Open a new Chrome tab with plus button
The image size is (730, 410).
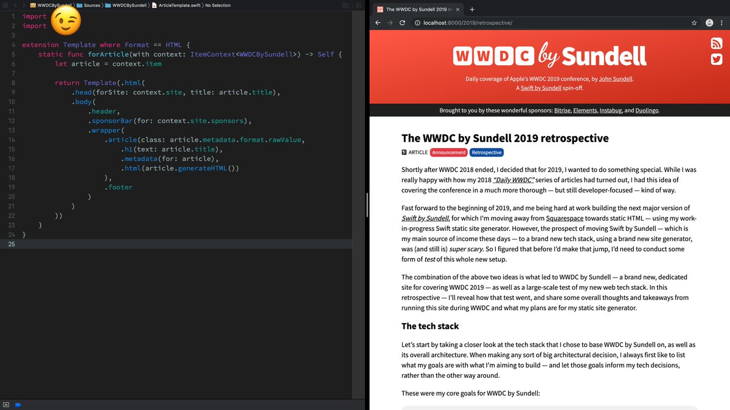473,9
